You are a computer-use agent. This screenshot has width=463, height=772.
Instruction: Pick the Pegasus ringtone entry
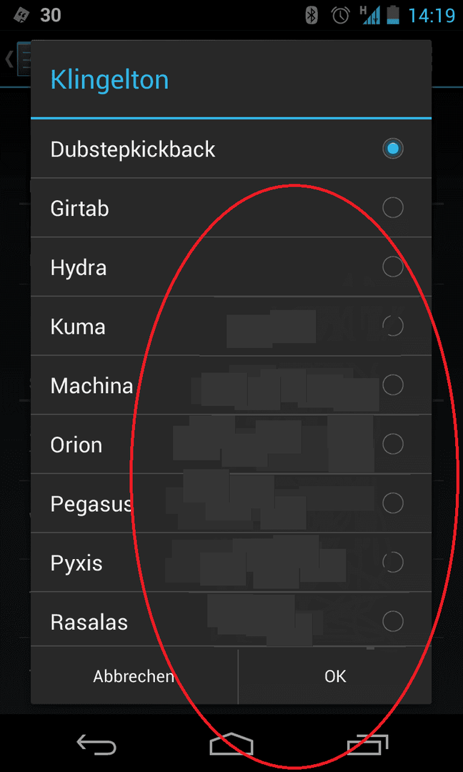tap(231, 503)
